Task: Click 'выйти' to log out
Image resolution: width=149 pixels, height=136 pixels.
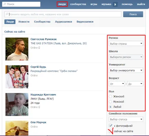Action: [141, 4]
